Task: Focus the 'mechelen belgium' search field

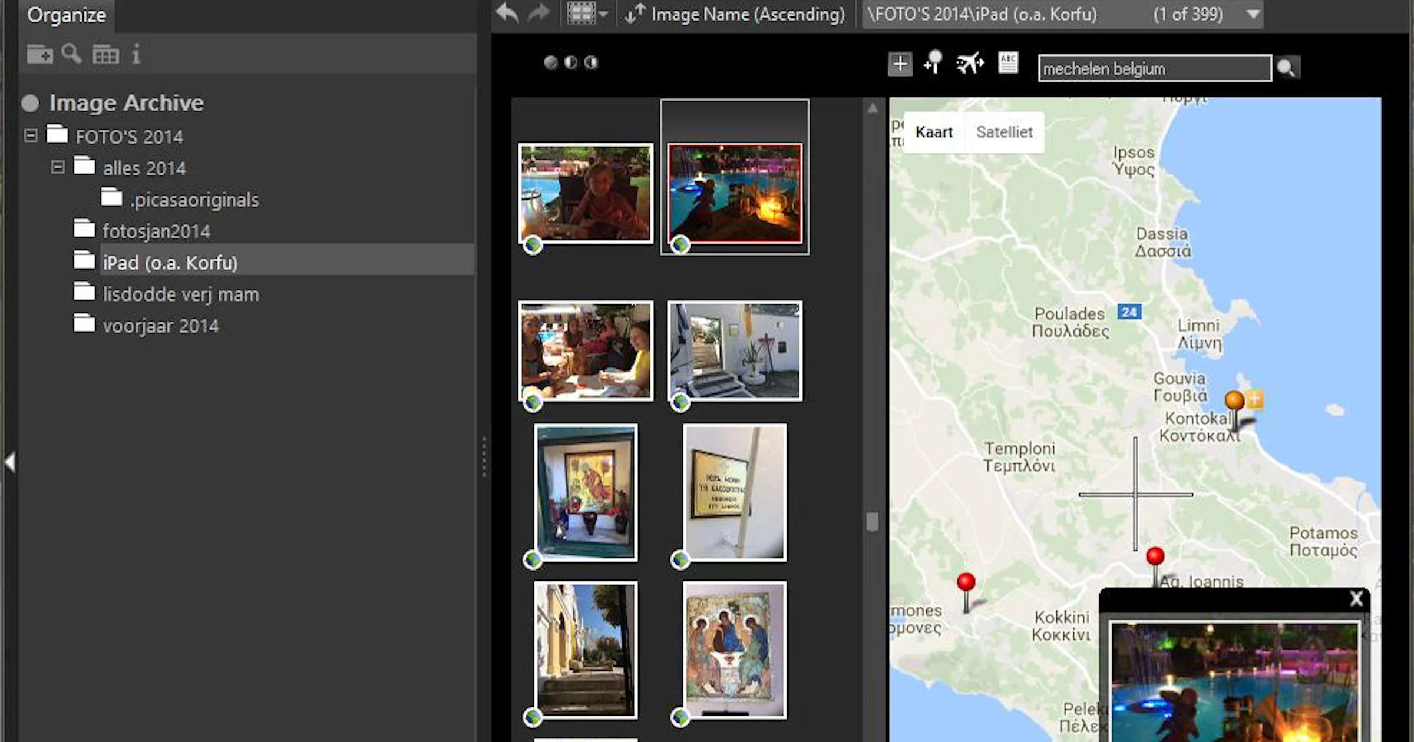Action: 1155,68
